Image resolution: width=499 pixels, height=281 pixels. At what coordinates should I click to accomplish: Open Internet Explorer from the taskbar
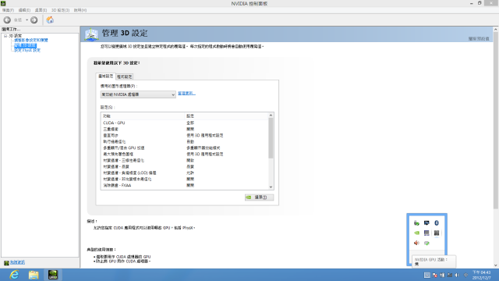pos(14,275)
